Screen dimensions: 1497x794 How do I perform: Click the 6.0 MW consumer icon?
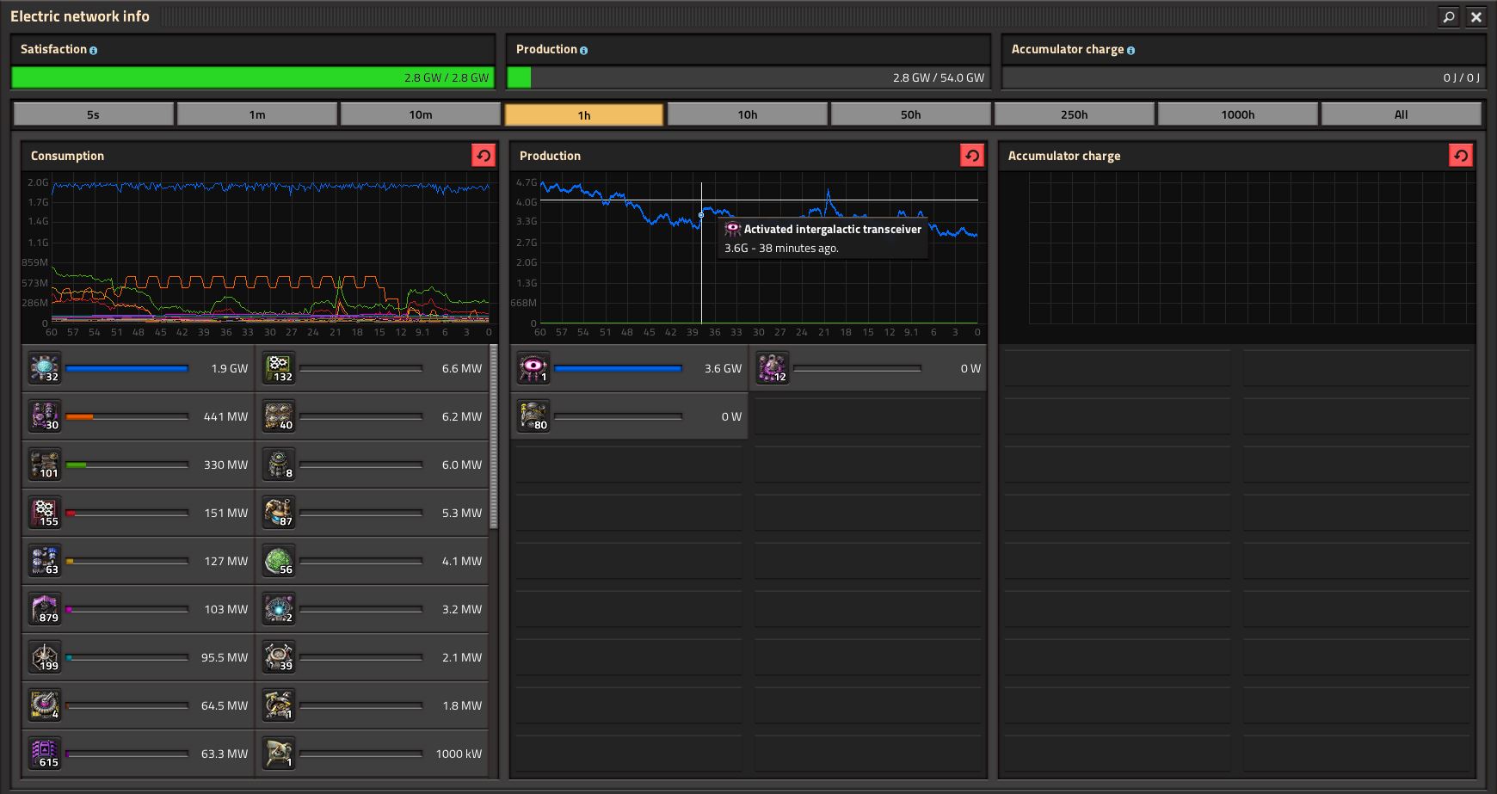[x=278, y=465]
